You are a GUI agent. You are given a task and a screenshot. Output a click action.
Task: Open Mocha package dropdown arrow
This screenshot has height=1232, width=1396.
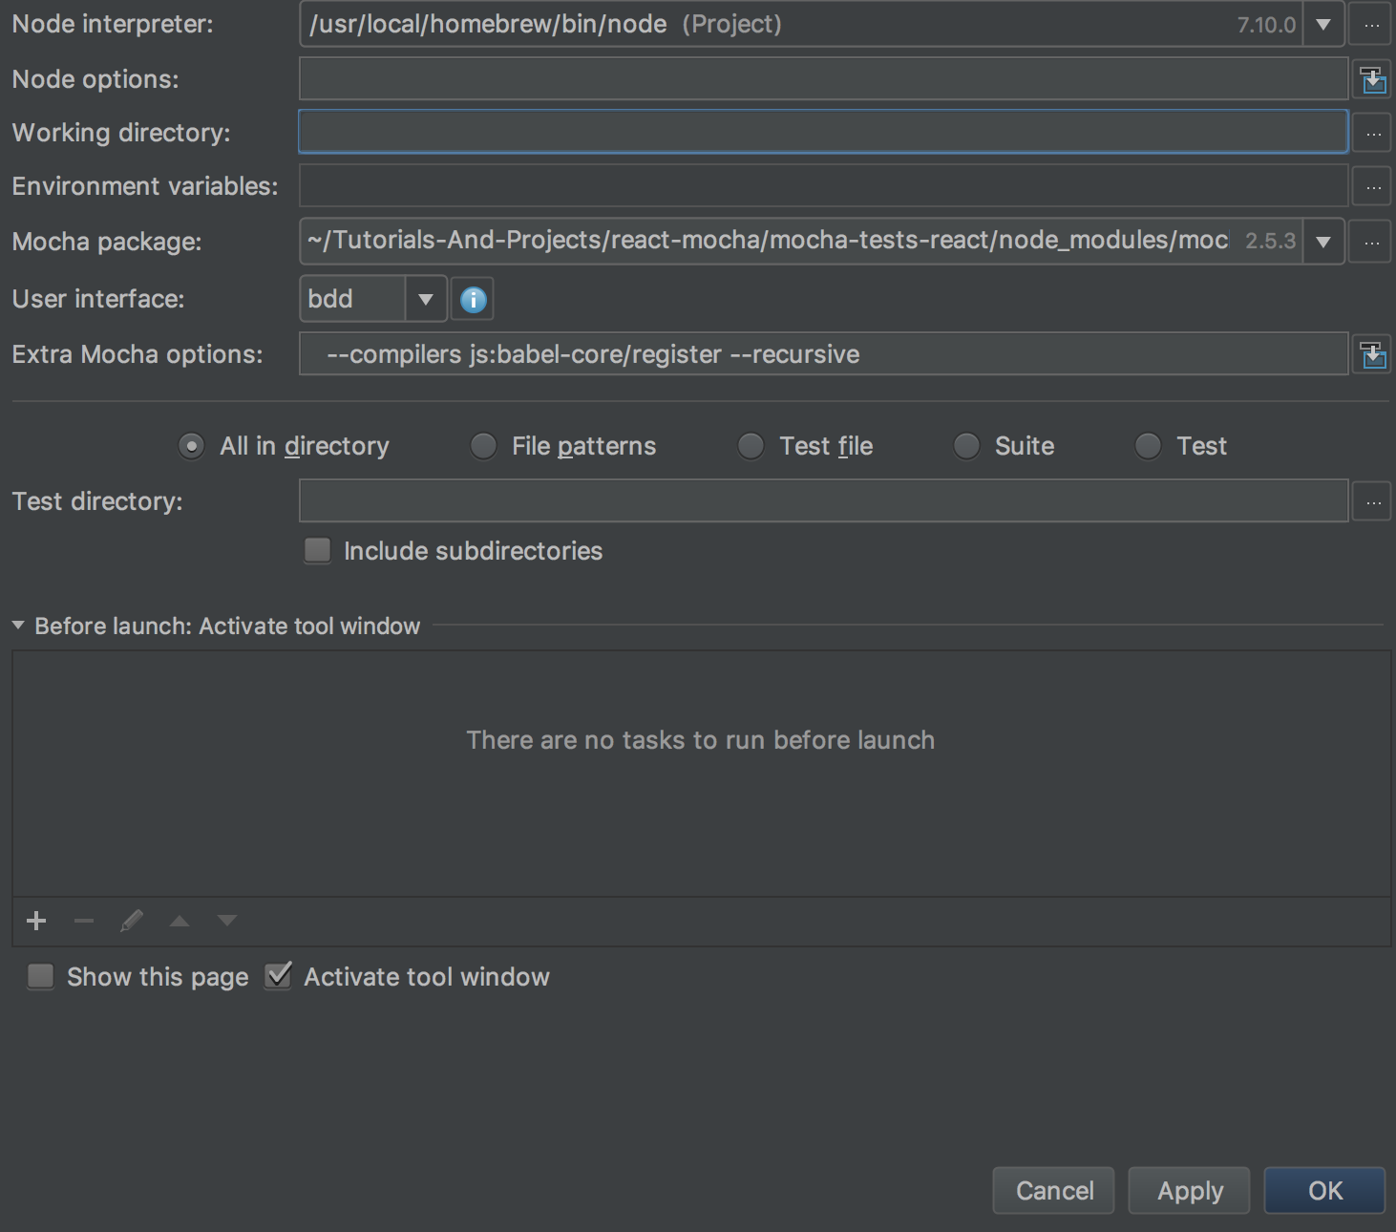tap(1323, 243)
